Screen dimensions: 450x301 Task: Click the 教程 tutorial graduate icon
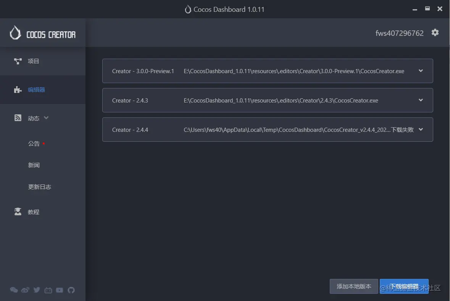tap(18, 211)
